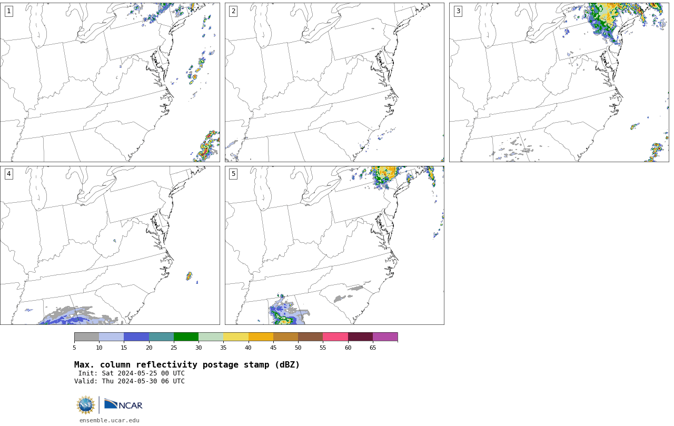Open ensemble member 4 reflectivity map
Screen dimensions: 674x426
(110, 245)
